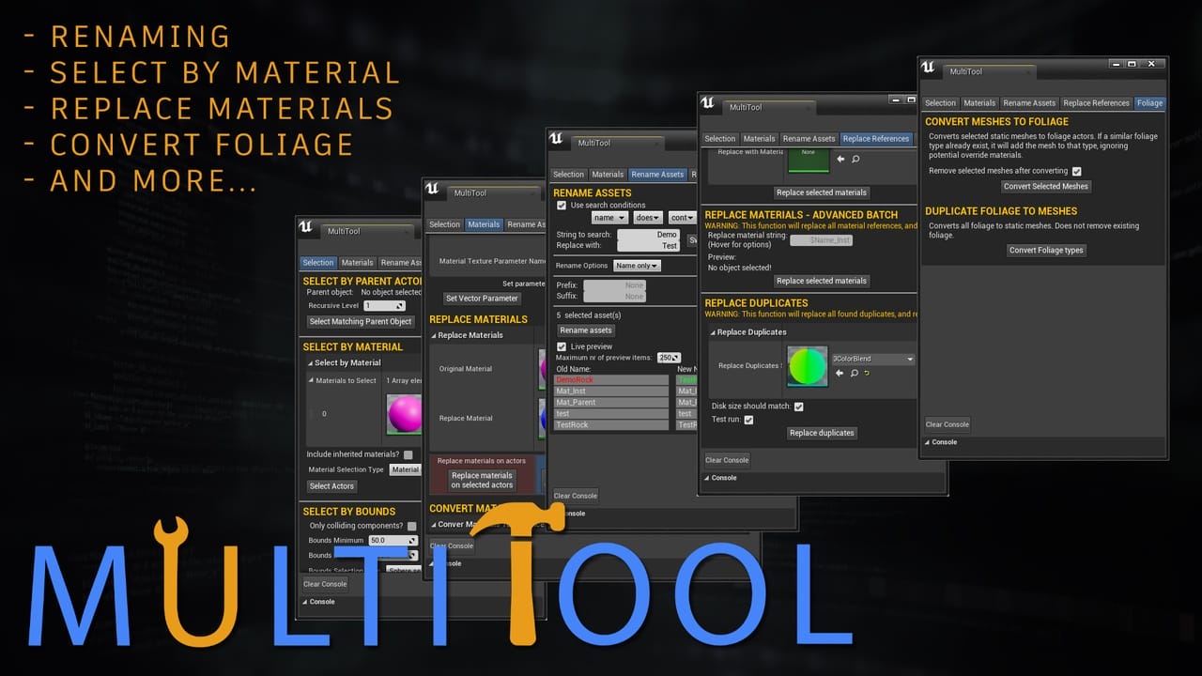Uncheck the Disk size should match checkbox
Image resolution: width=1202 pixels, height=676 pixels.
(x=798, y=407)
